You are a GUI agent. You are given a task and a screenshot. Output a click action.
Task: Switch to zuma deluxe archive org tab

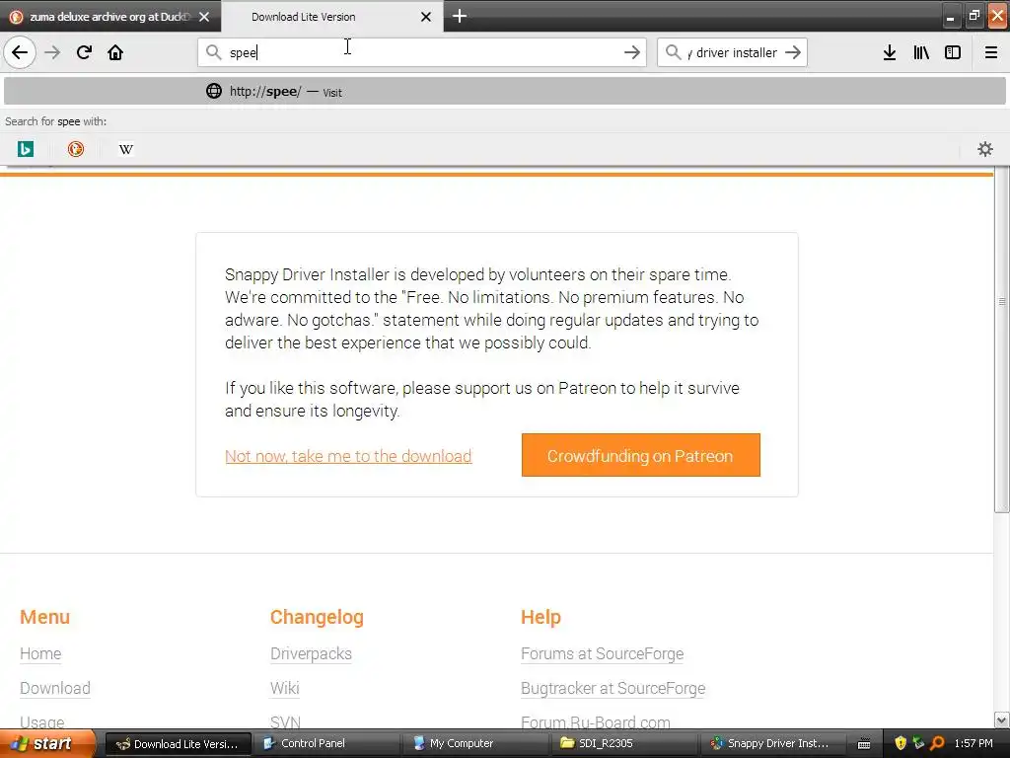(110, 17)
